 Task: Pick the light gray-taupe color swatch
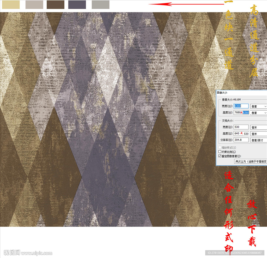(34, 4)
